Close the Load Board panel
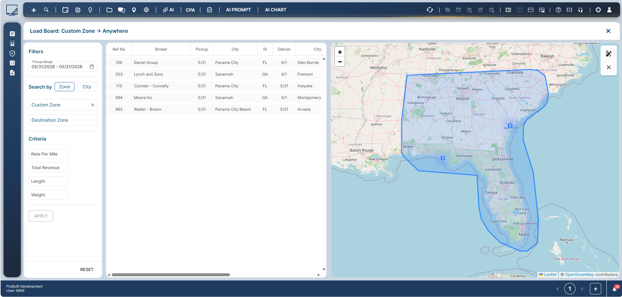The width and height of the screenshot is (622, 297). (608, 31)
